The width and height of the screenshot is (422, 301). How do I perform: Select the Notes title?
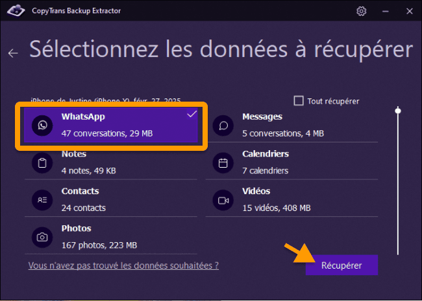click(x=74, y=153)
